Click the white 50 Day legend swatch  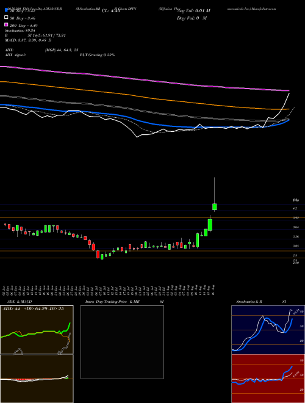click(6, 18)
